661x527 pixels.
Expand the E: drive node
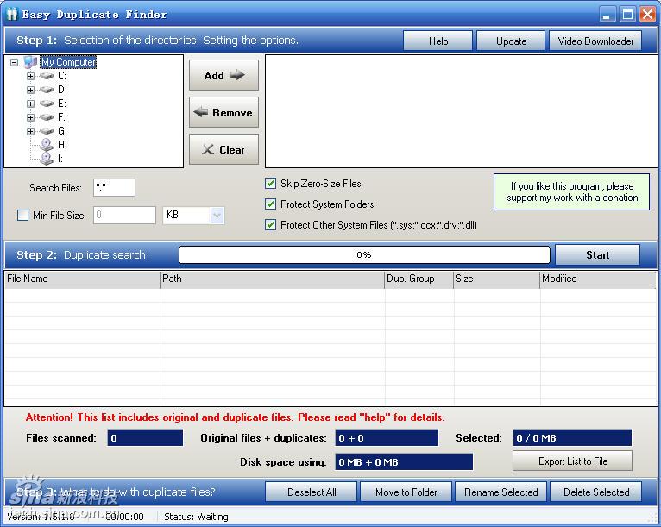click(30, 104)
